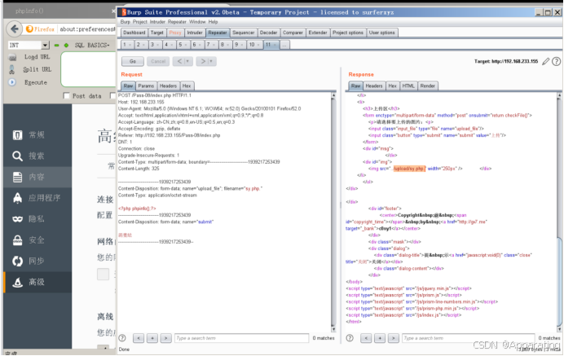564x356 pixels.
Task: Show the Response HTML view
Action: (x=408, y=86)
